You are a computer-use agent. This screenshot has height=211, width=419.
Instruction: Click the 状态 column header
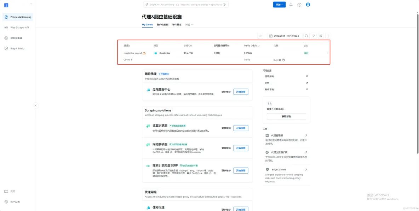[306, 46]
